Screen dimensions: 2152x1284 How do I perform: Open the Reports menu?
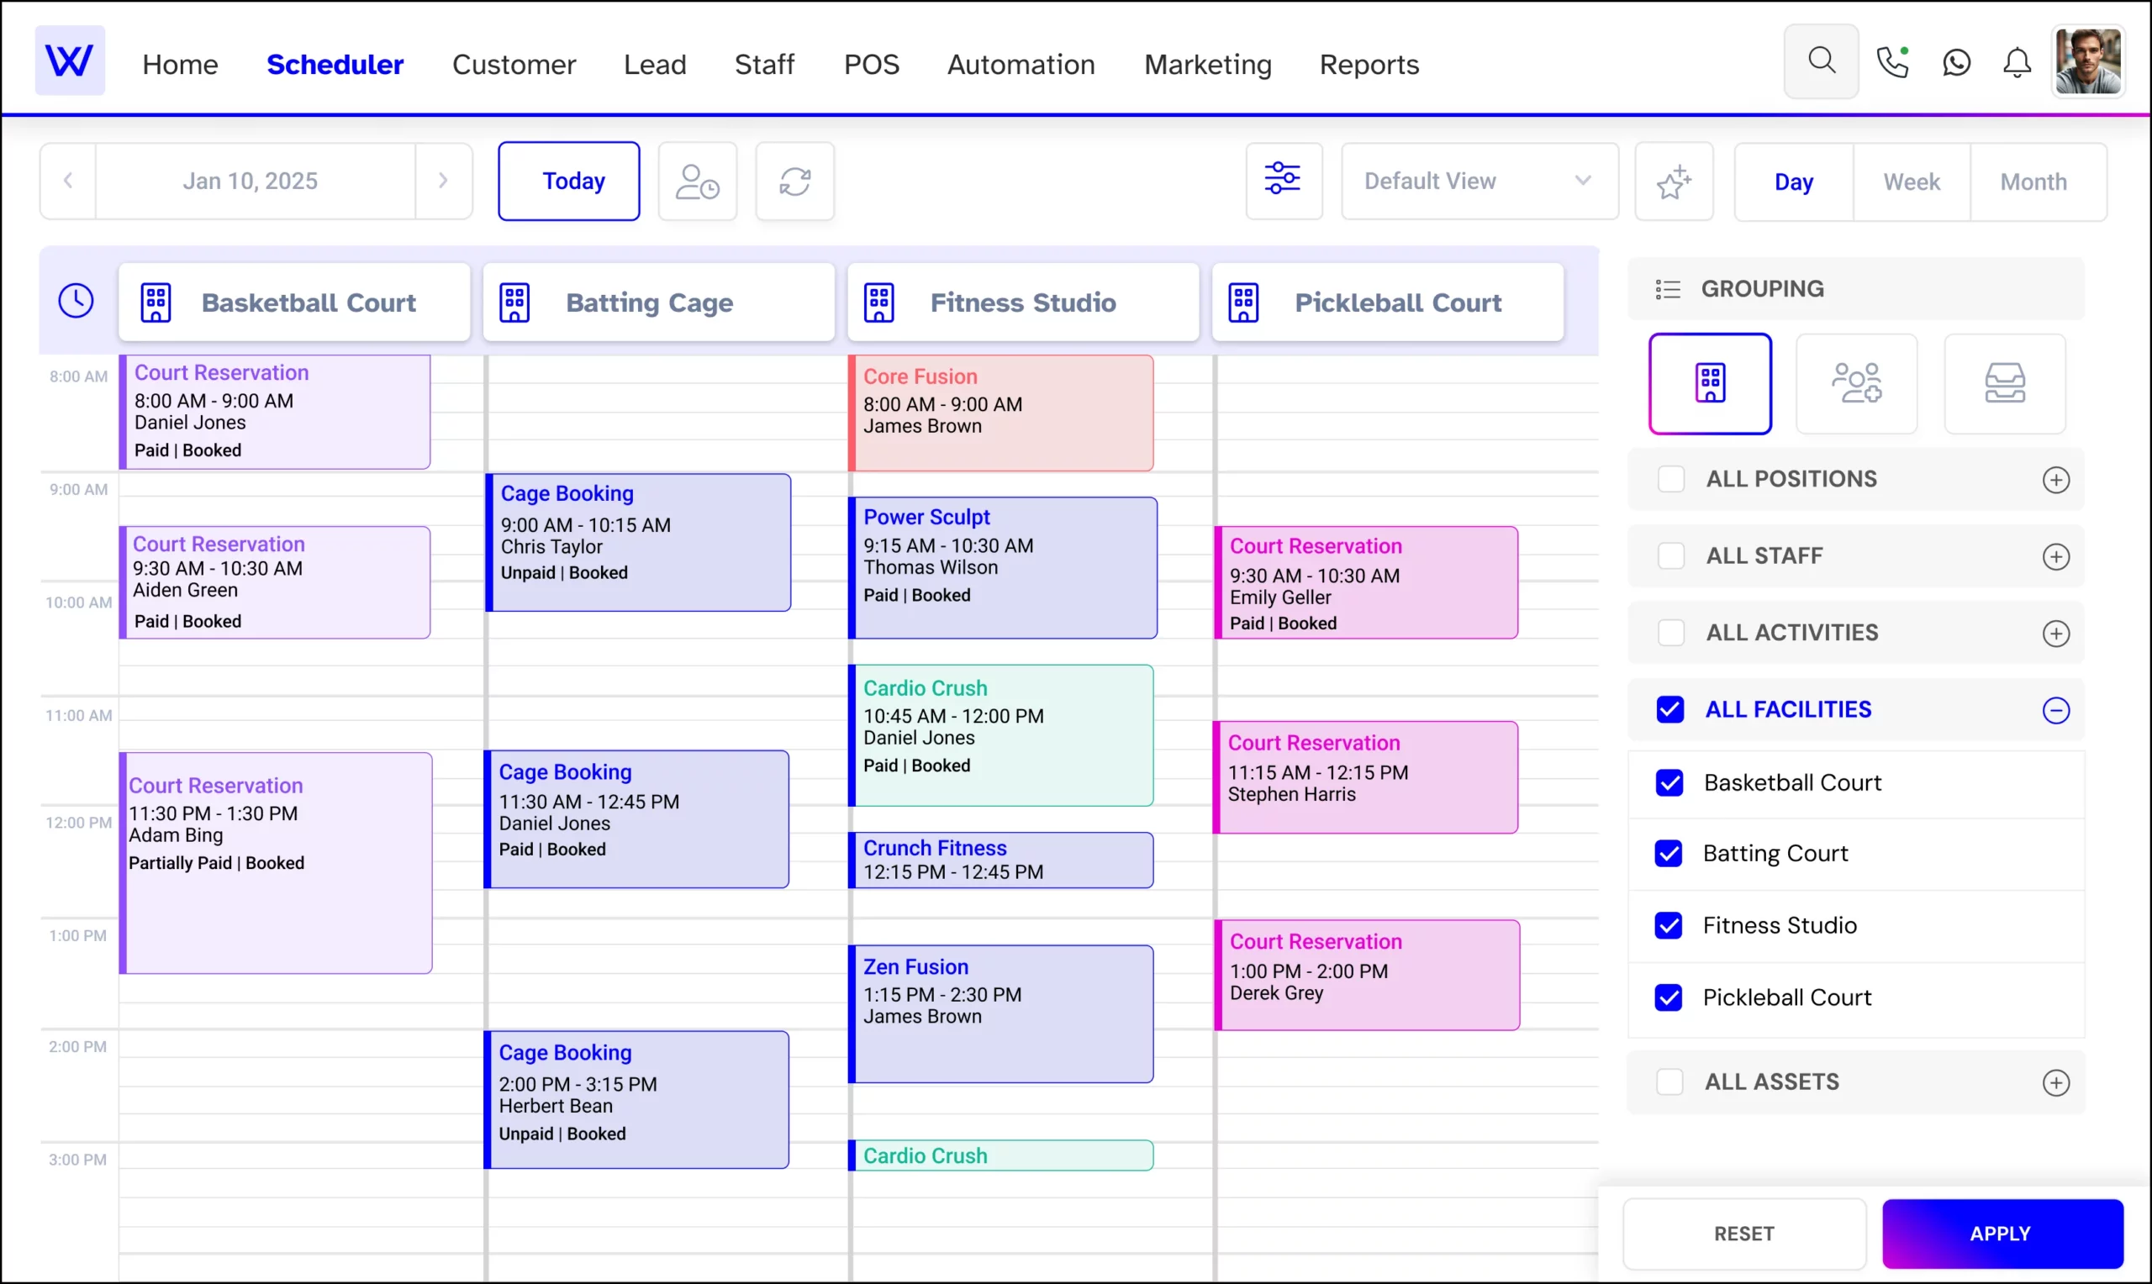[1368, 64]
